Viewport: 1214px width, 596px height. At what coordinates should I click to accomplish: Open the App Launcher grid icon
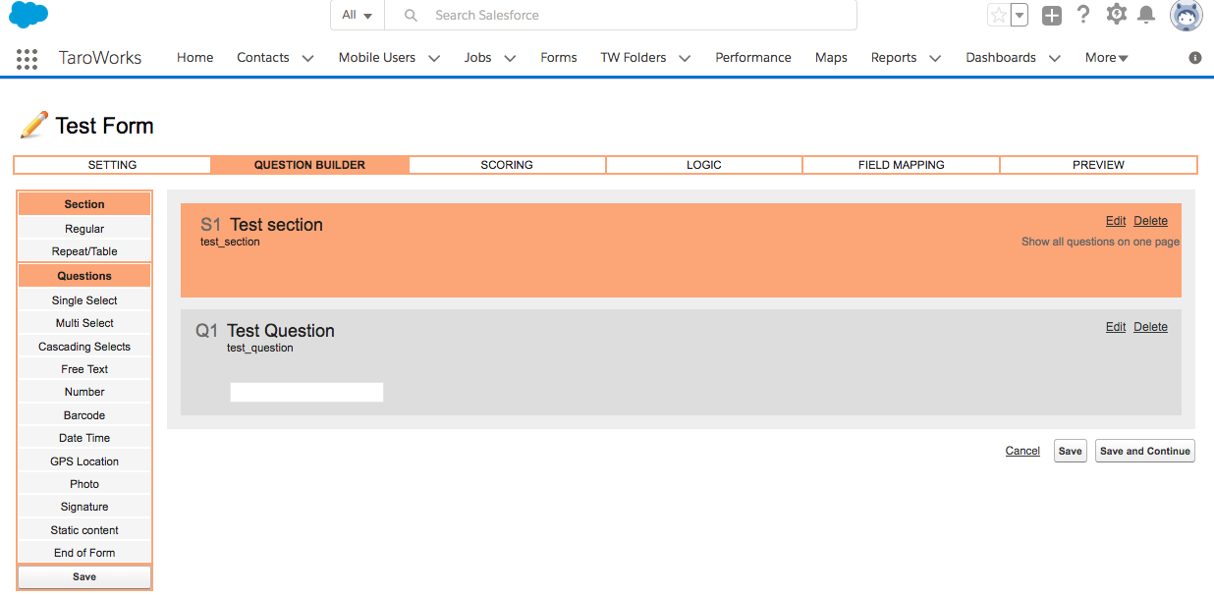click(x=28, y=58)
